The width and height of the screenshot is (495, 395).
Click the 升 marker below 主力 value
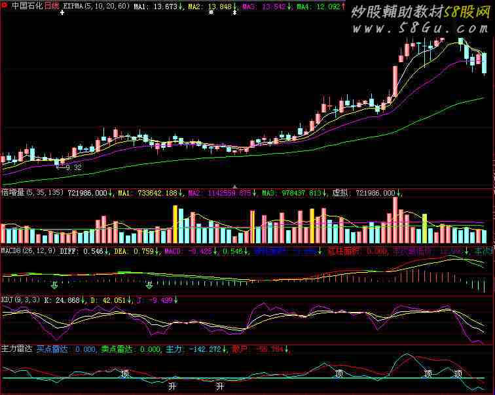point(172,386)
